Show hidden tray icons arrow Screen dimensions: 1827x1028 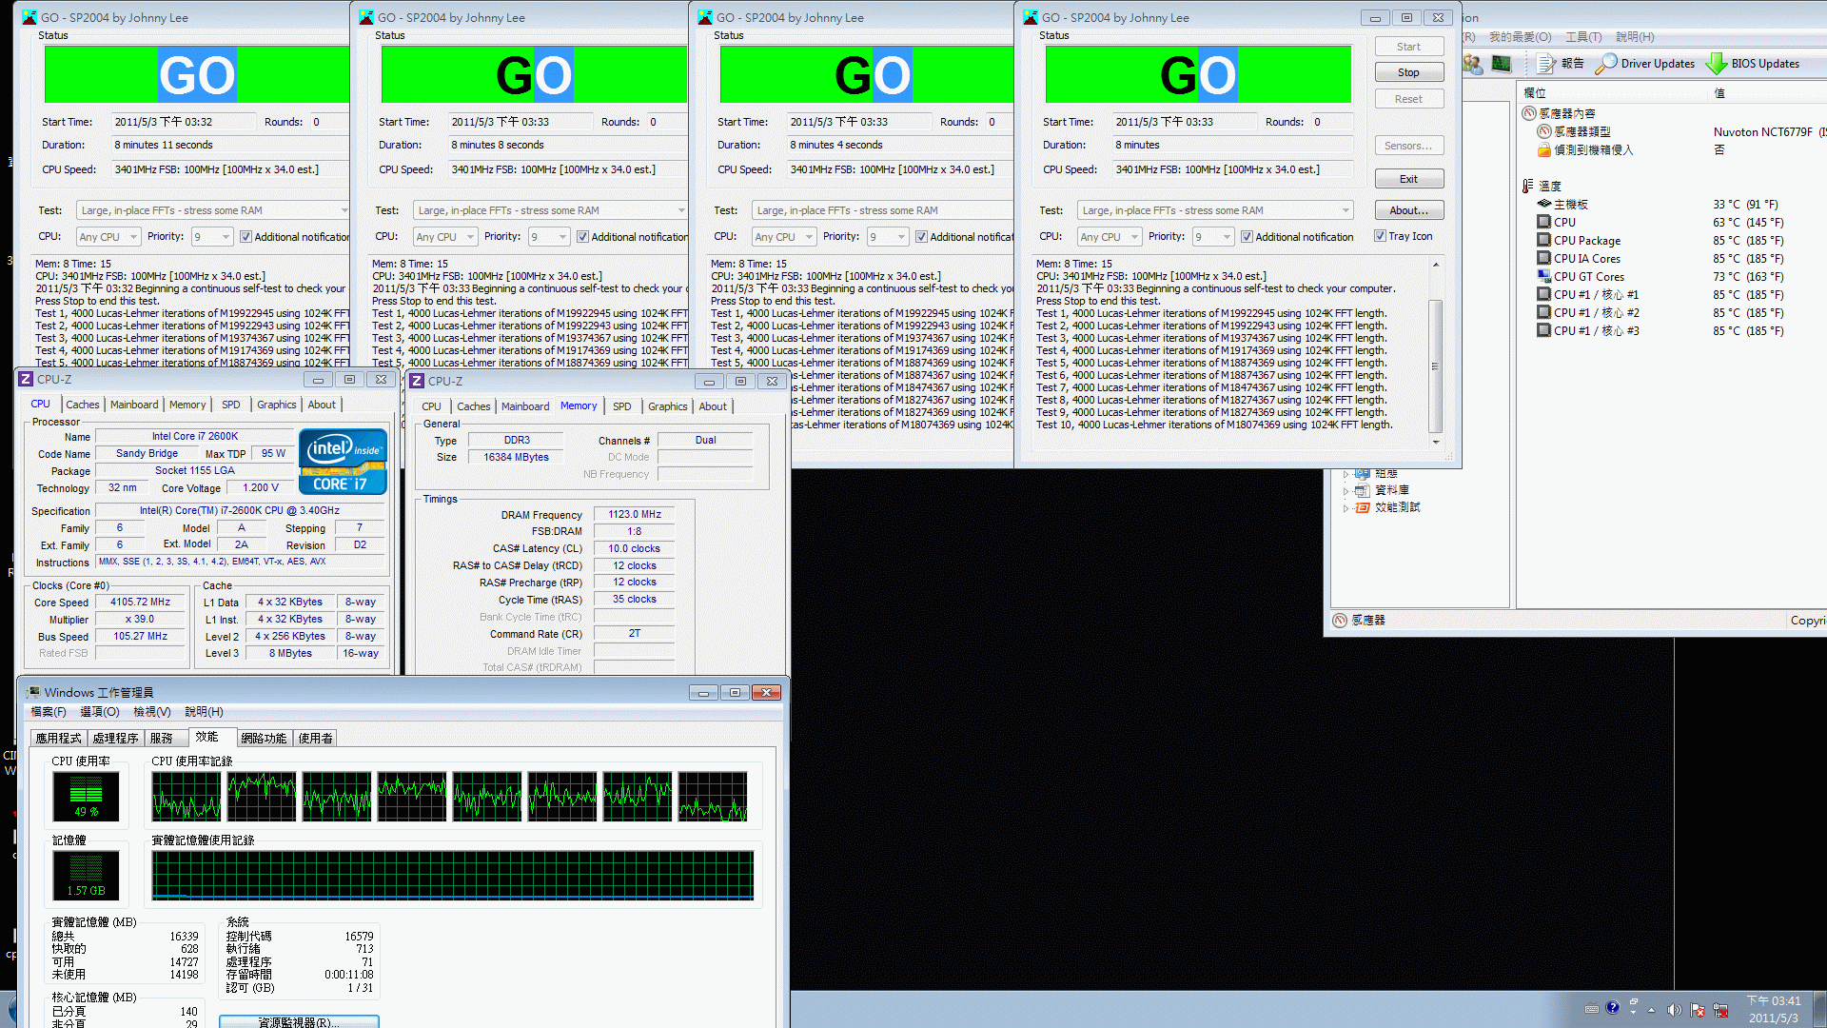[1651, 1009]
